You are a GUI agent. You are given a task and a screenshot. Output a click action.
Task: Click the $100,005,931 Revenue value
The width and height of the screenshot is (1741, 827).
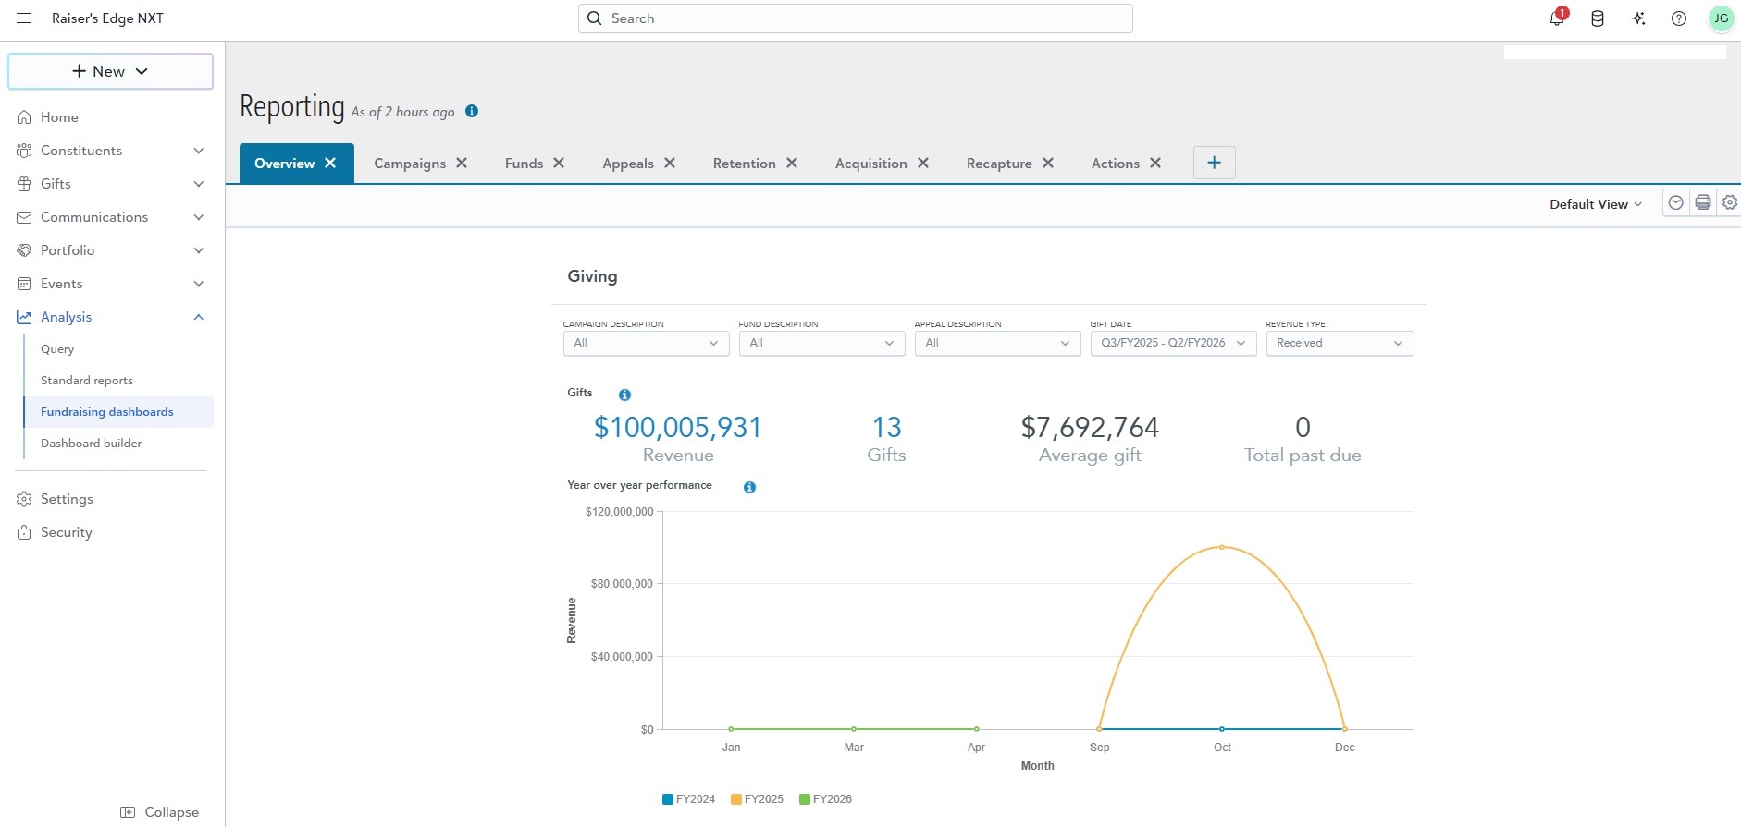(678, 427)
